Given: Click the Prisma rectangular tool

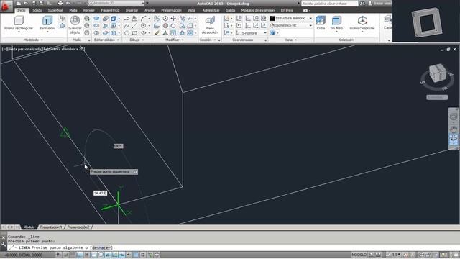Looking at the screenshot, I should (x=19, y=23).
